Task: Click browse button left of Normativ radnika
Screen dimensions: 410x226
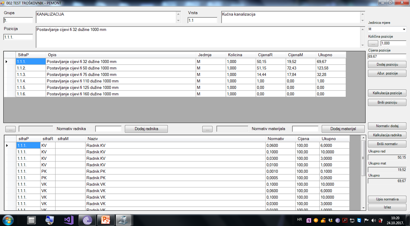Action: tap(11, 129)
